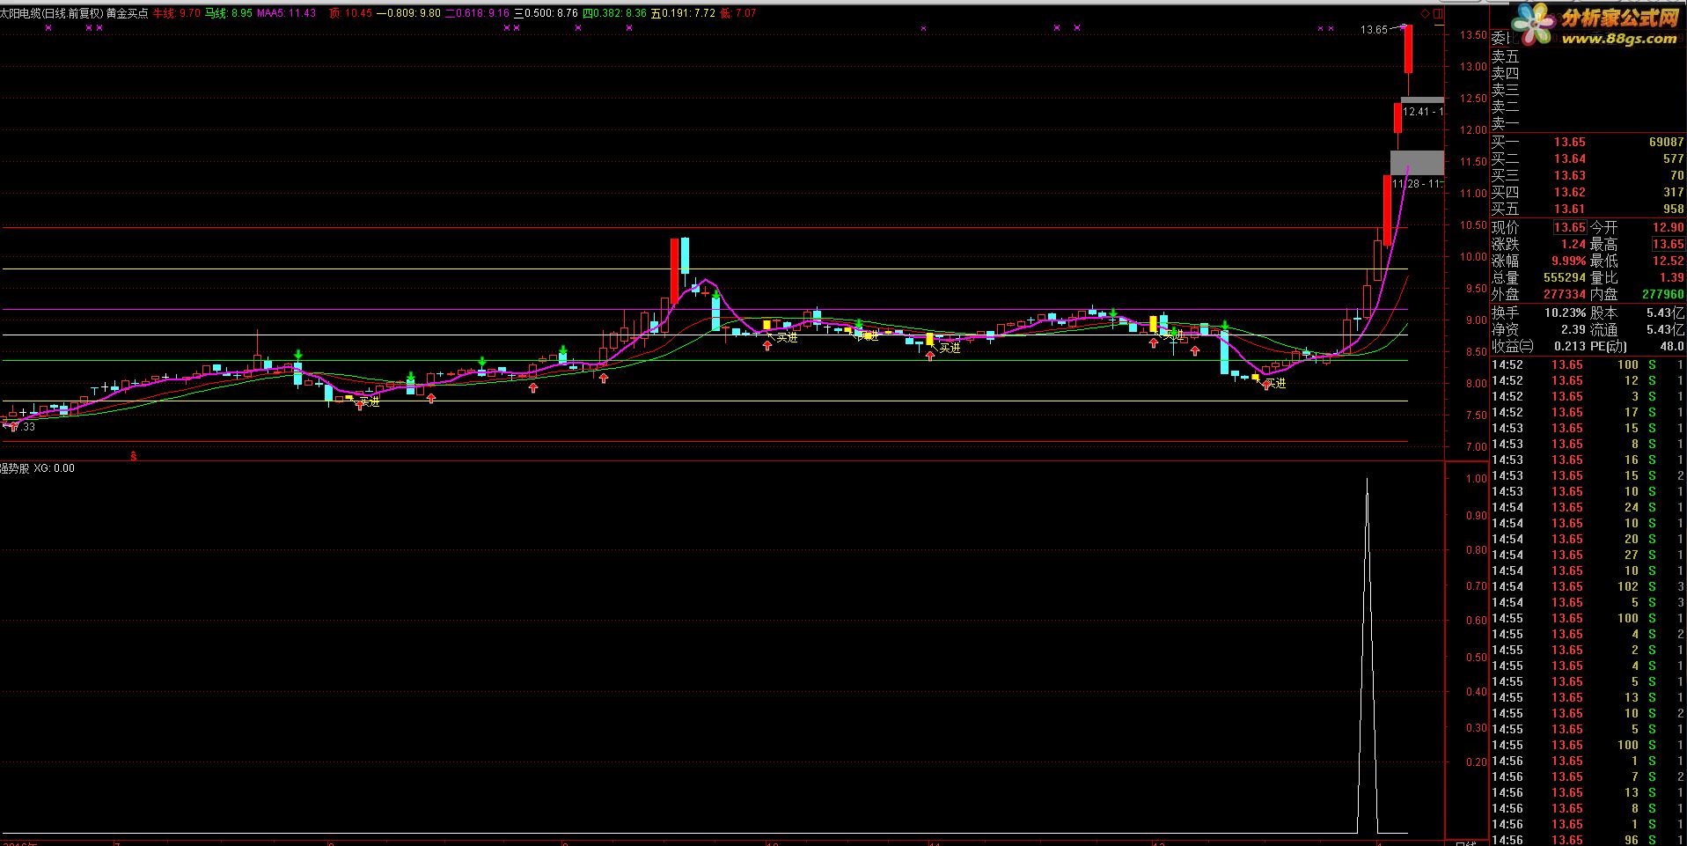Click the 7.33 low price label on chart
The image size is (1687, 846).
coord(23,427)
